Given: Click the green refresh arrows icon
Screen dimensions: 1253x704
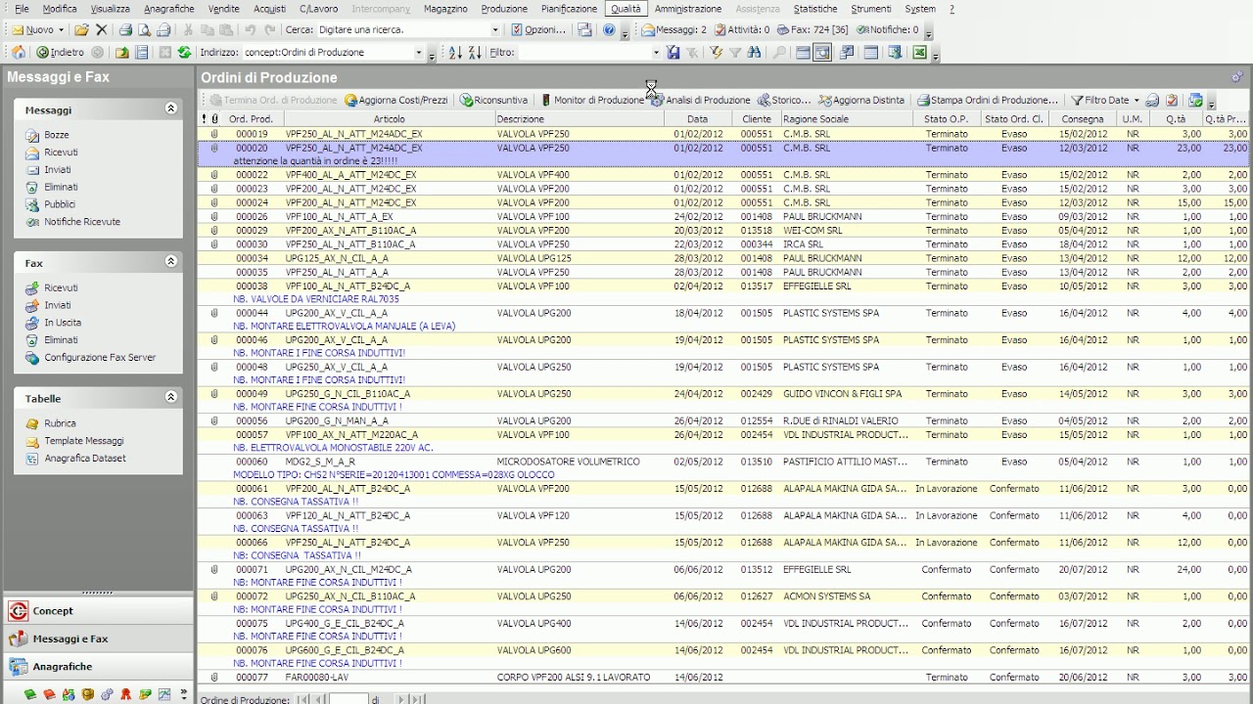Looking at the screenshot, I should point(184,53).
